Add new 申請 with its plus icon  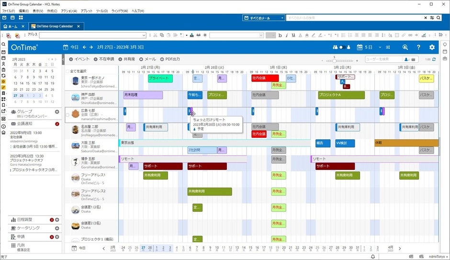point(57,237)
